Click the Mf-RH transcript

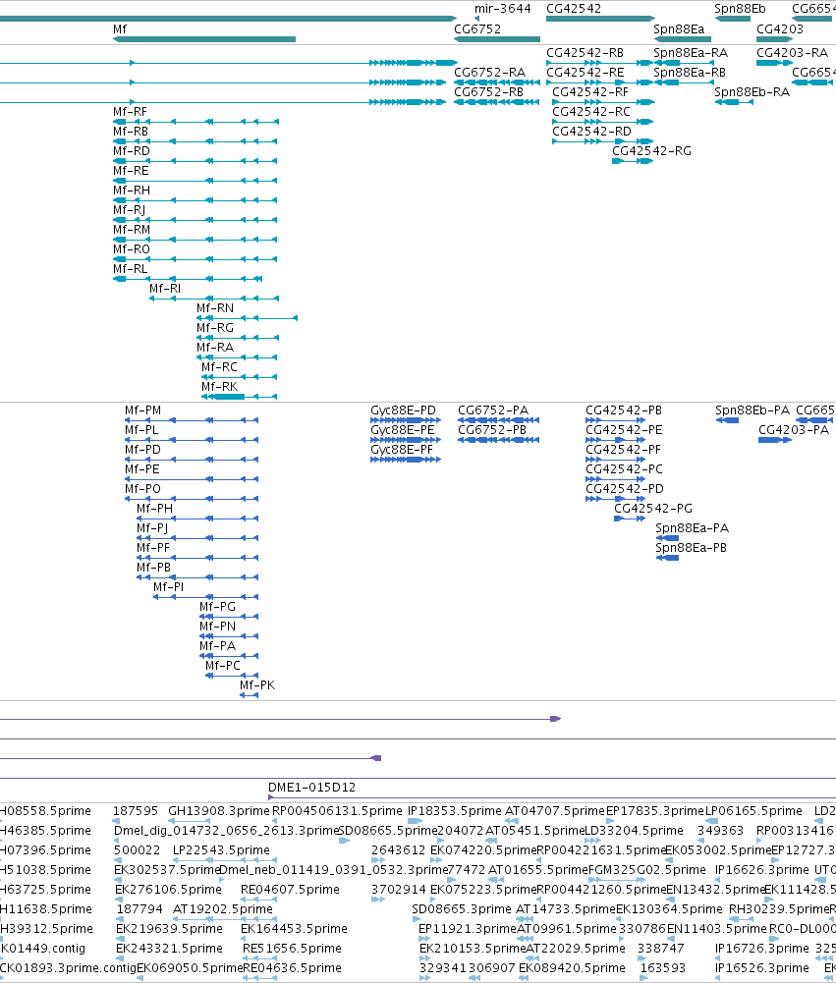pos(195,200)
